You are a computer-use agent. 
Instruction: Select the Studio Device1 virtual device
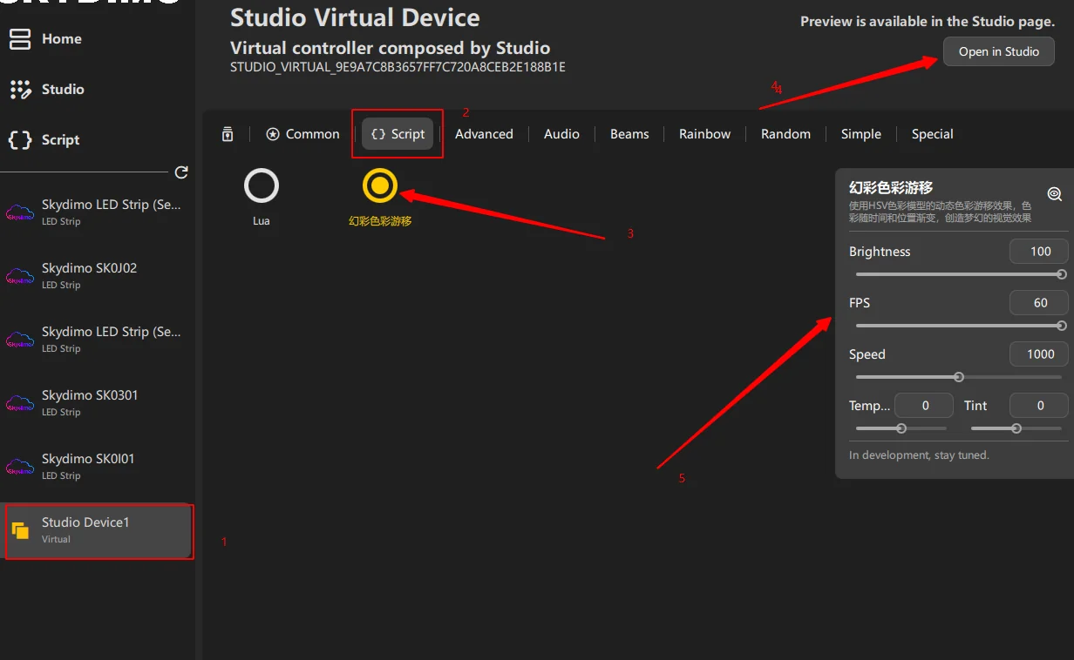click(x=98, y=530)
